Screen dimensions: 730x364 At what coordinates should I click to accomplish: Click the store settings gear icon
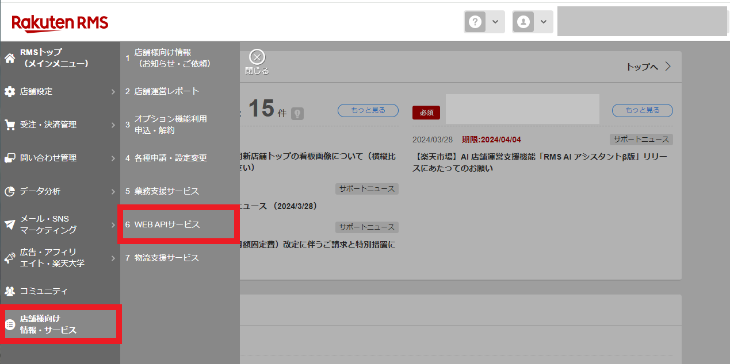point(10,91)
